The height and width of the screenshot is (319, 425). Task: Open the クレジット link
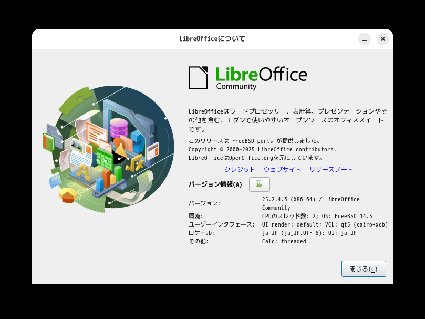[240, 170]
